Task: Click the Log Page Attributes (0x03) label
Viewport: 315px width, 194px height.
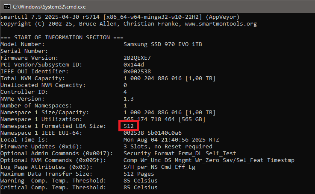Action: (46, 167)
